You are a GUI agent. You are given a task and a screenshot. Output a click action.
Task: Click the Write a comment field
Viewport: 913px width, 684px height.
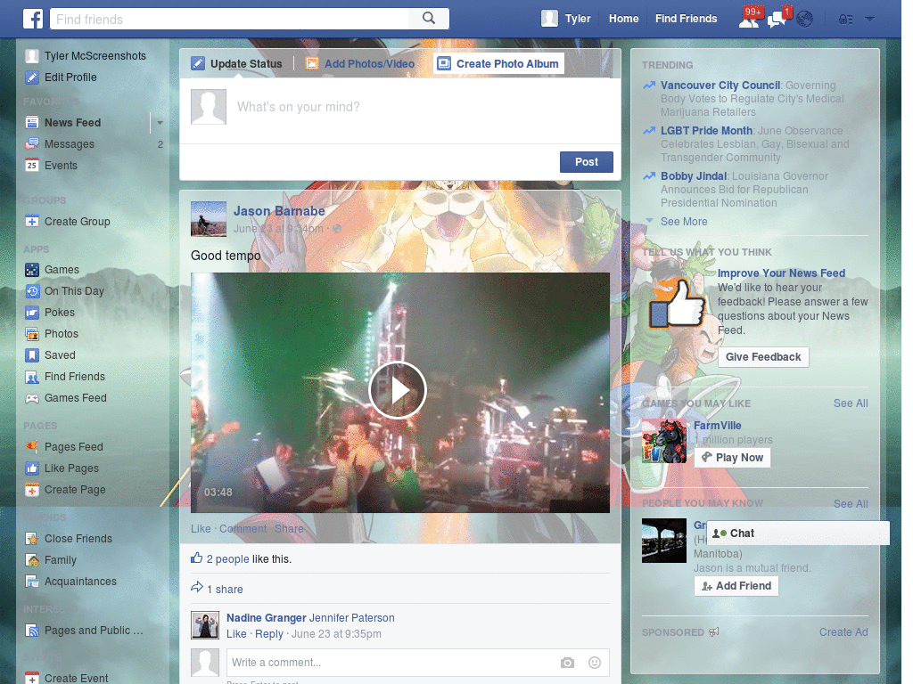click(x=391, y=663)
